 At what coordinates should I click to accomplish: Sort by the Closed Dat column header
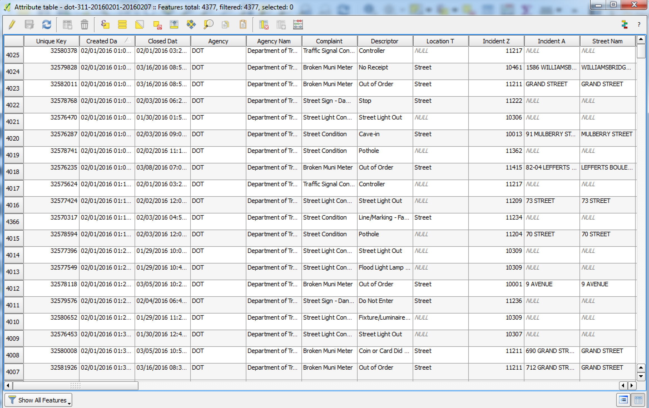[163, 41]
